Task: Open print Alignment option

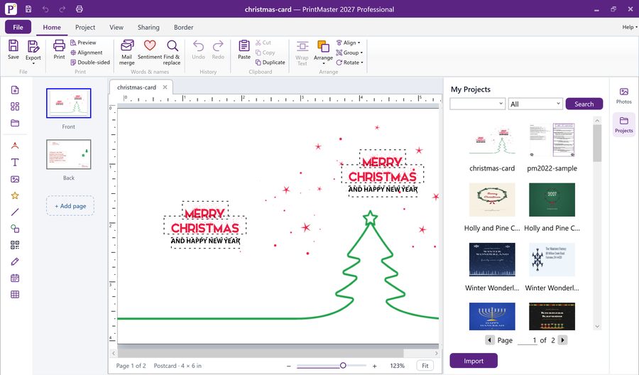Action: click(87, 53)
